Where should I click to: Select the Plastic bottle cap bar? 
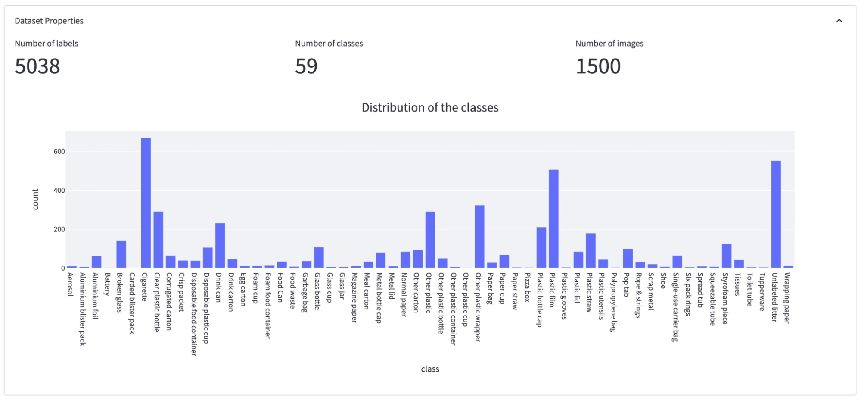point(541,246)
